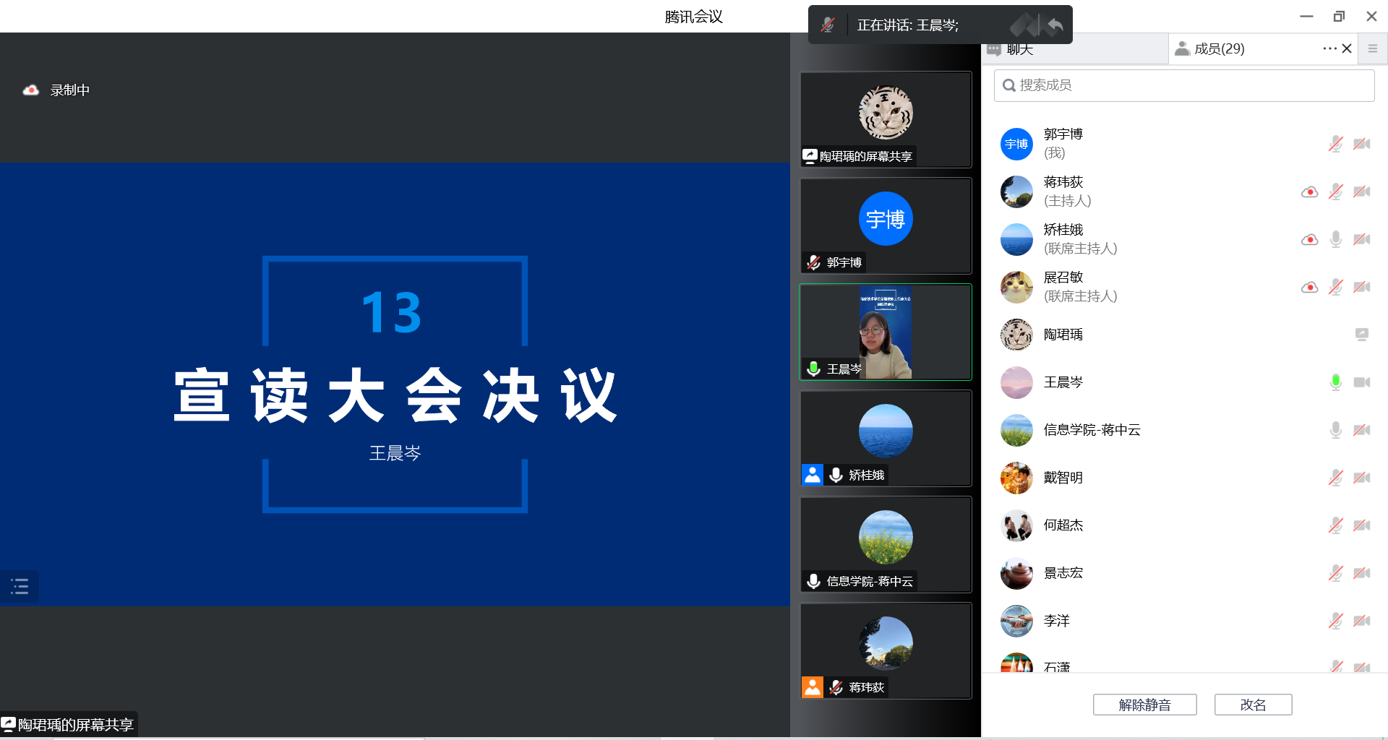Click the 搜索成员 search field
Screen dimensions: 1388x740
[x=1184, y=85]
